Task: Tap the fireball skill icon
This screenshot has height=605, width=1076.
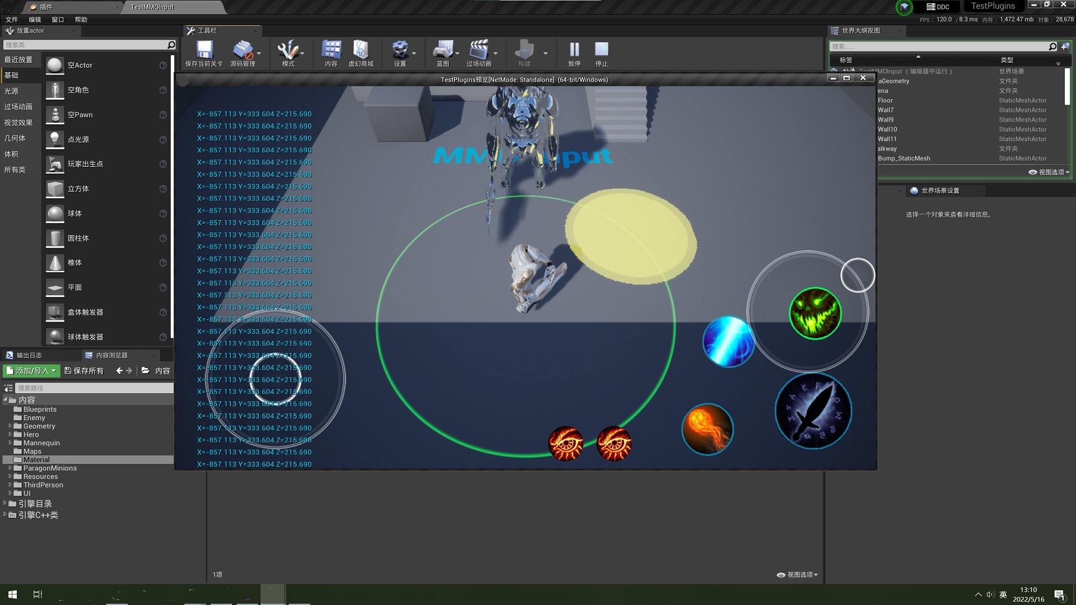Action: pos(707,430)
